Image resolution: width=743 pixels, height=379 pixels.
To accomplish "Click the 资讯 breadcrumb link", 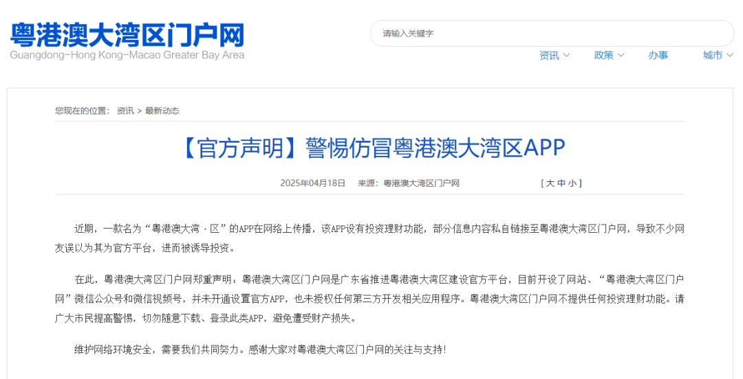I will click(126, 111).
